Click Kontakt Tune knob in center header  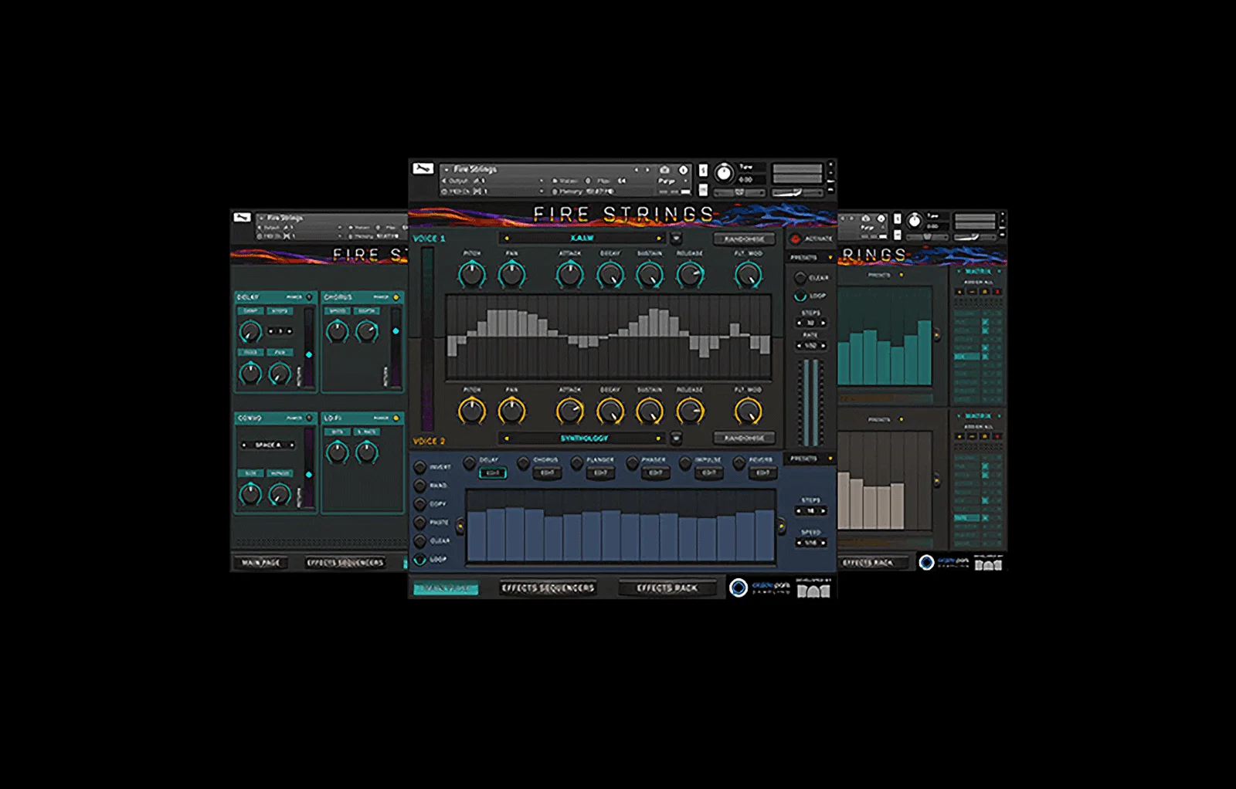pyautogui.click(x=724, y=173)
